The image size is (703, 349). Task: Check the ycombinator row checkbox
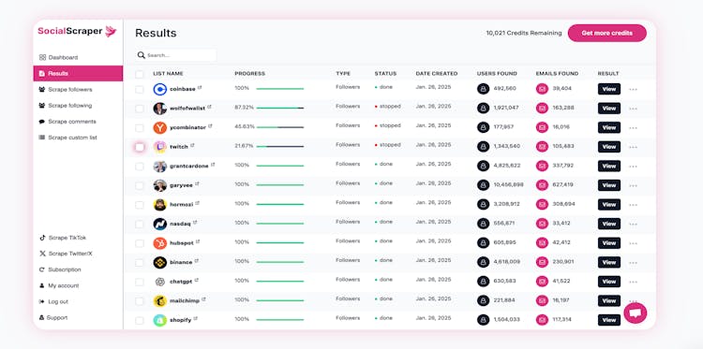(x=140, y=128)
